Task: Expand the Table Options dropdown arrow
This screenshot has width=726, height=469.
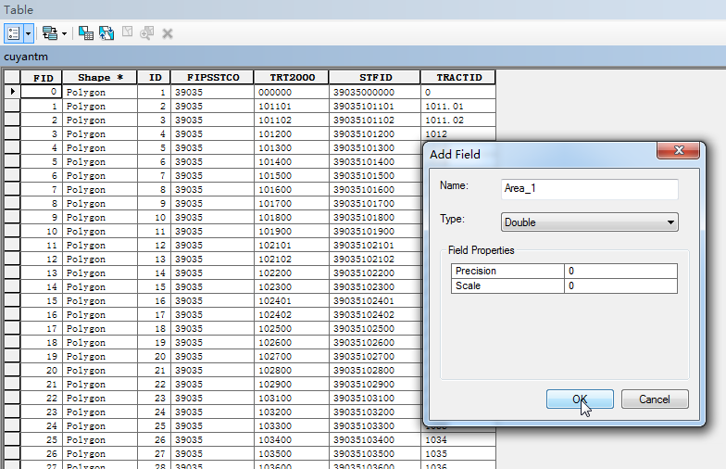Action: point(28,33)
